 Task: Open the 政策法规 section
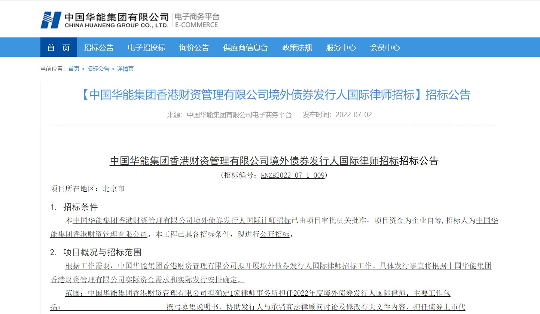[x=297, y=48]
